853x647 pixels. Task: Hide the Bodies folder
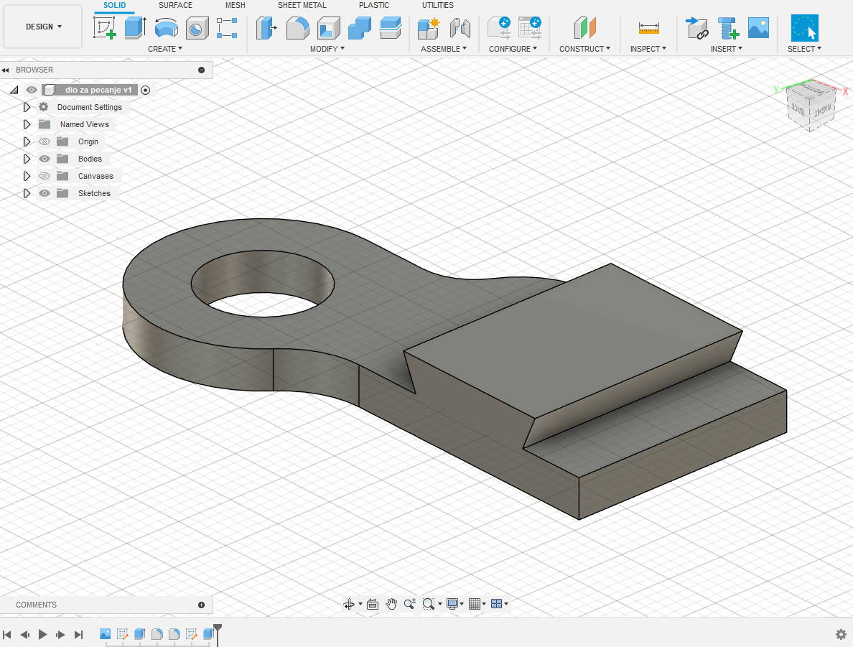45,159
